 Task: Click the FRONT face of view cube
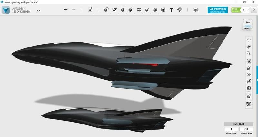[247, 28]
